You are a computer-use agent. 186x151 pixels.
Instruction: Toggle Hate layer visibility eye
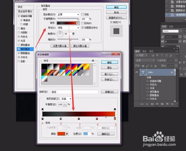point(137,72)
